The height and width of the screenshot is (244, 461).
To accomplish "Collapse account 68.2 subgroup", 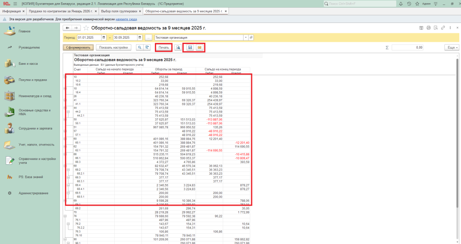I will click(x=68, y=170).
